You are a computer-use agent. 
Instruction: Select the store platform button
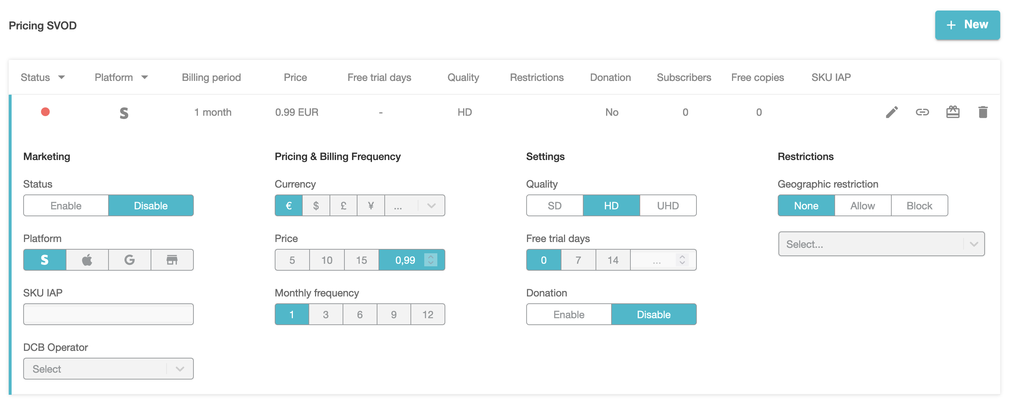(x=172, y=260)
